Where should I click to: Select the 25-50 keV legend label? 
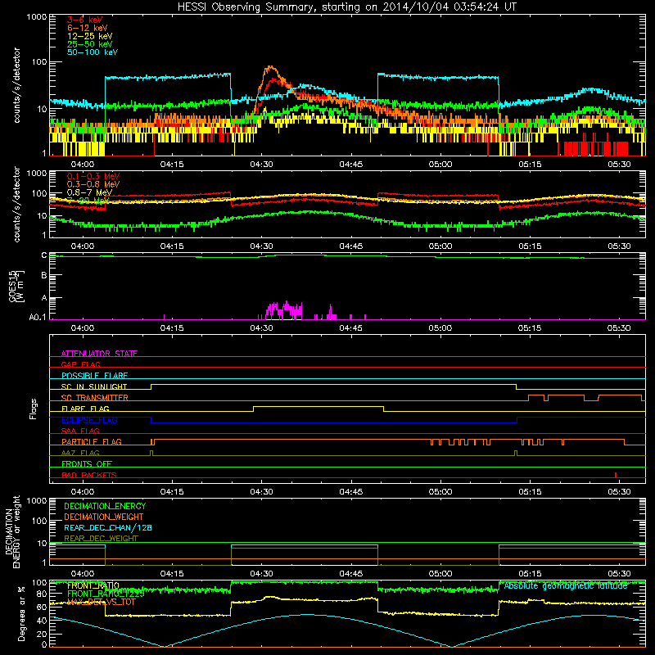90,44
